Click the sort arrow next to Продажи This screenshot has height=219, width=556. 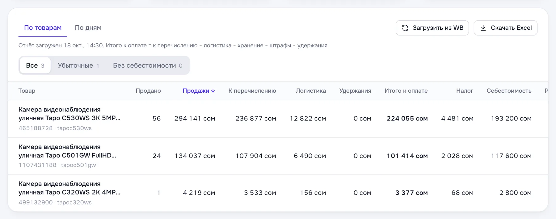click(213, 91)
